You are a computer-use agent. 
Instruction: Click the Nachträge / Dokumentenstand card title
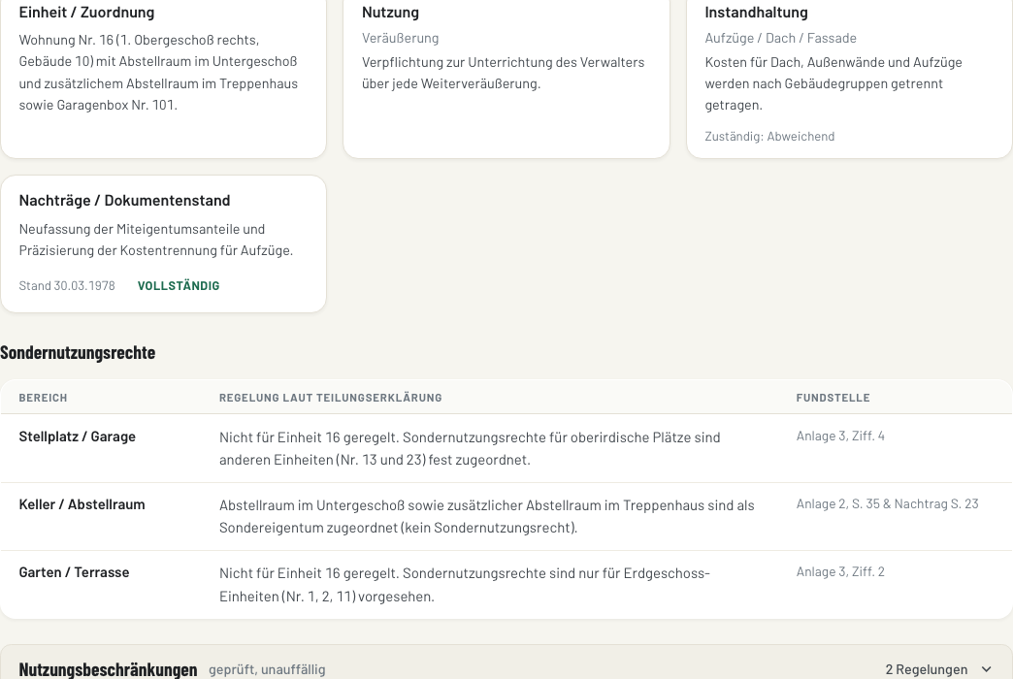(125, 200)
